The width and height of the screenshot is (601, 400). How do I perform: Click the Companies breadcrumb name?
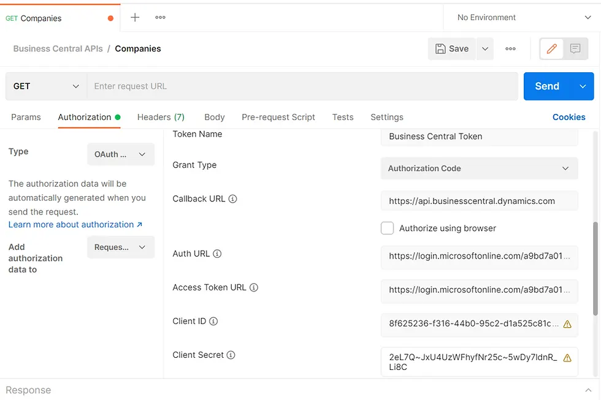tap(138, 48)
